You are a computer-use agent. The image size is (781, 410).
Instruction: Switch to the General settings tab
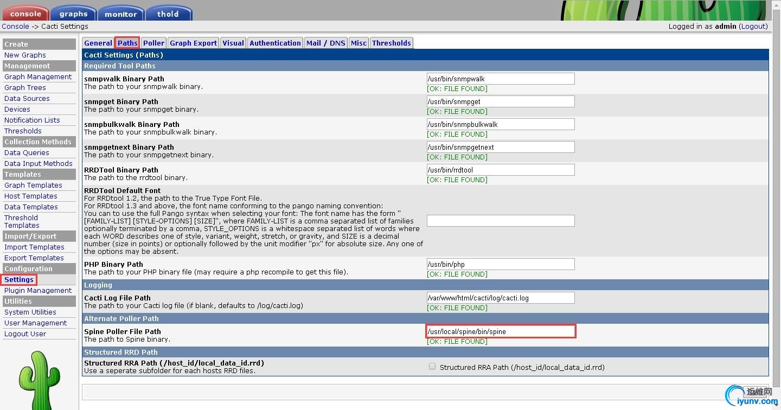98,43
